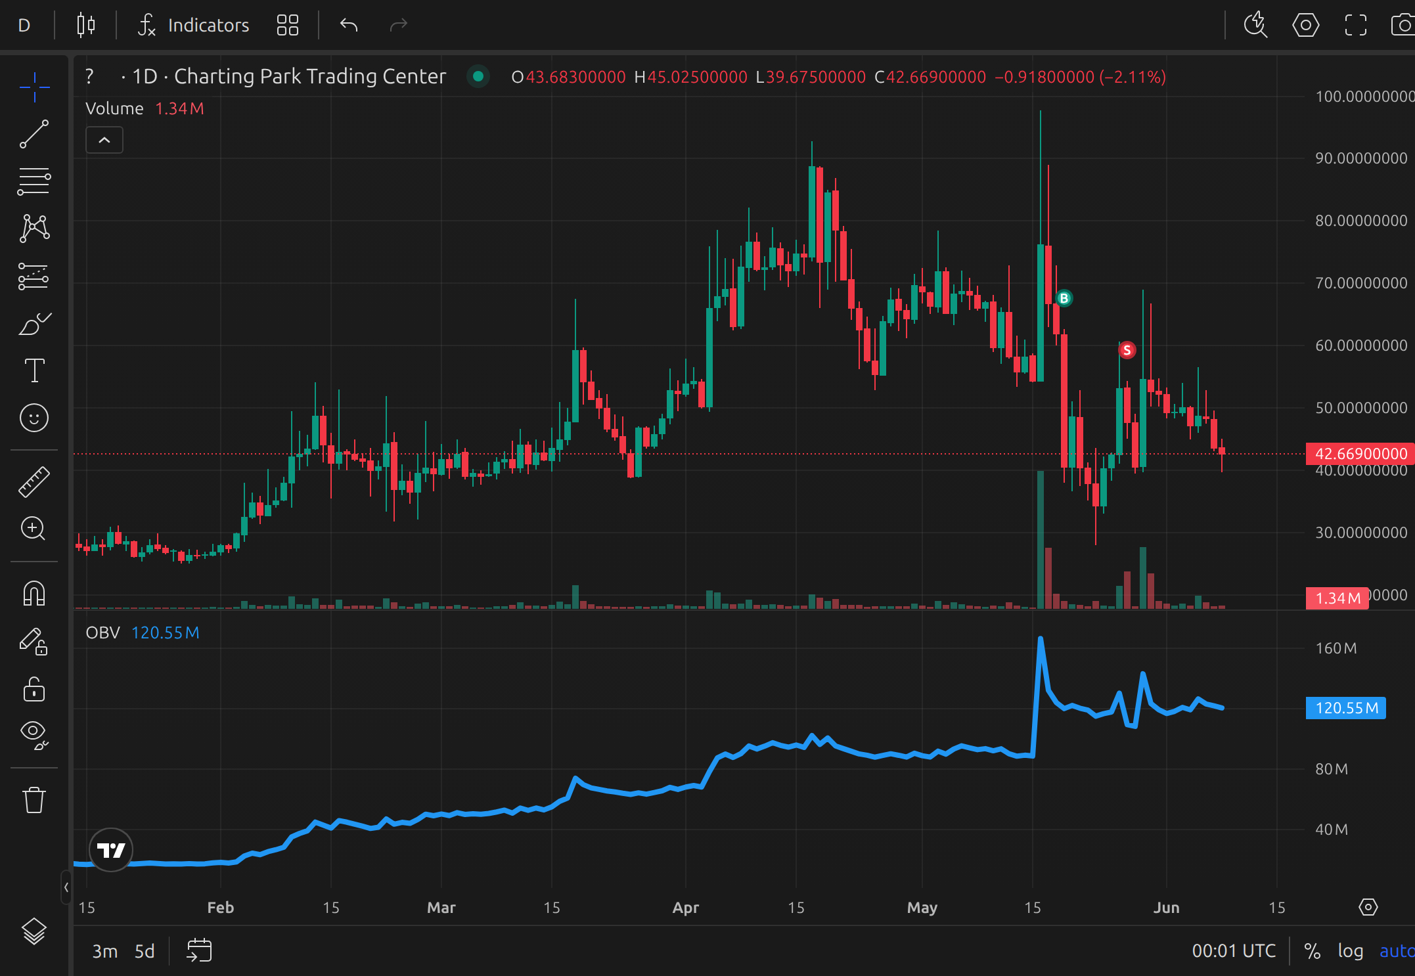Open the D interval dropdown

tap(24, 26)
